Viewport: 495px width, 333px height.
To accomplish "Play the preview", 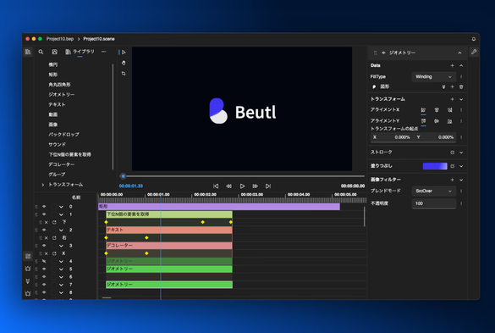I will 242,186.
